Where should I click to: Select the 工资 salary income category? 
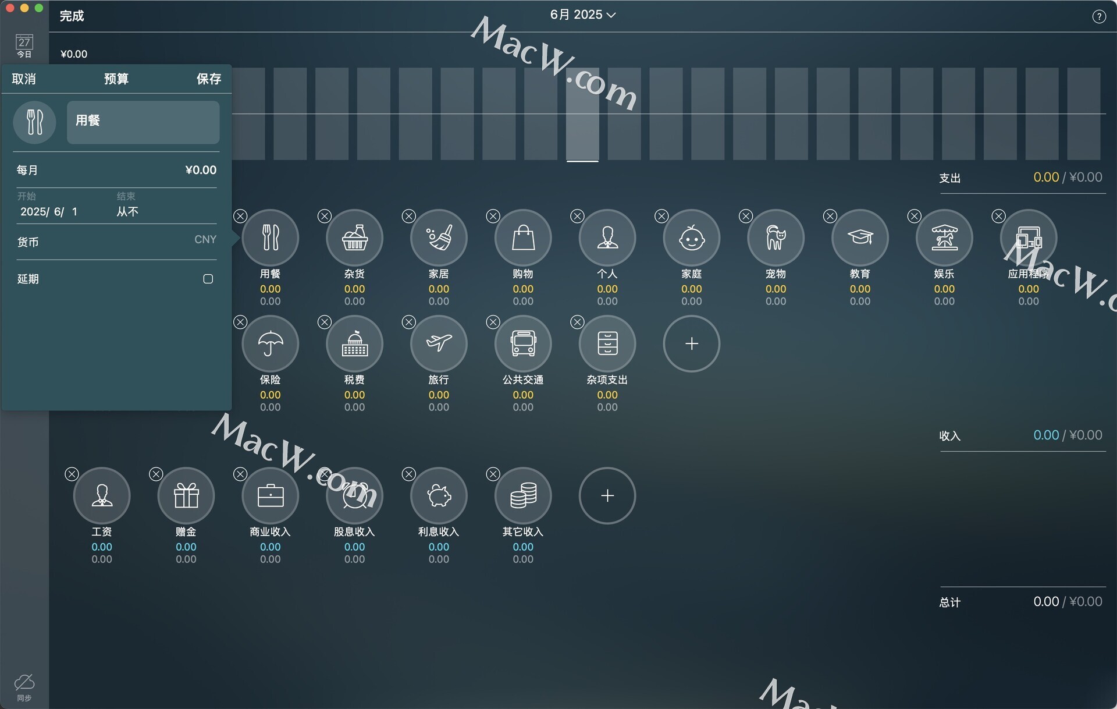(x=102, y=495)
